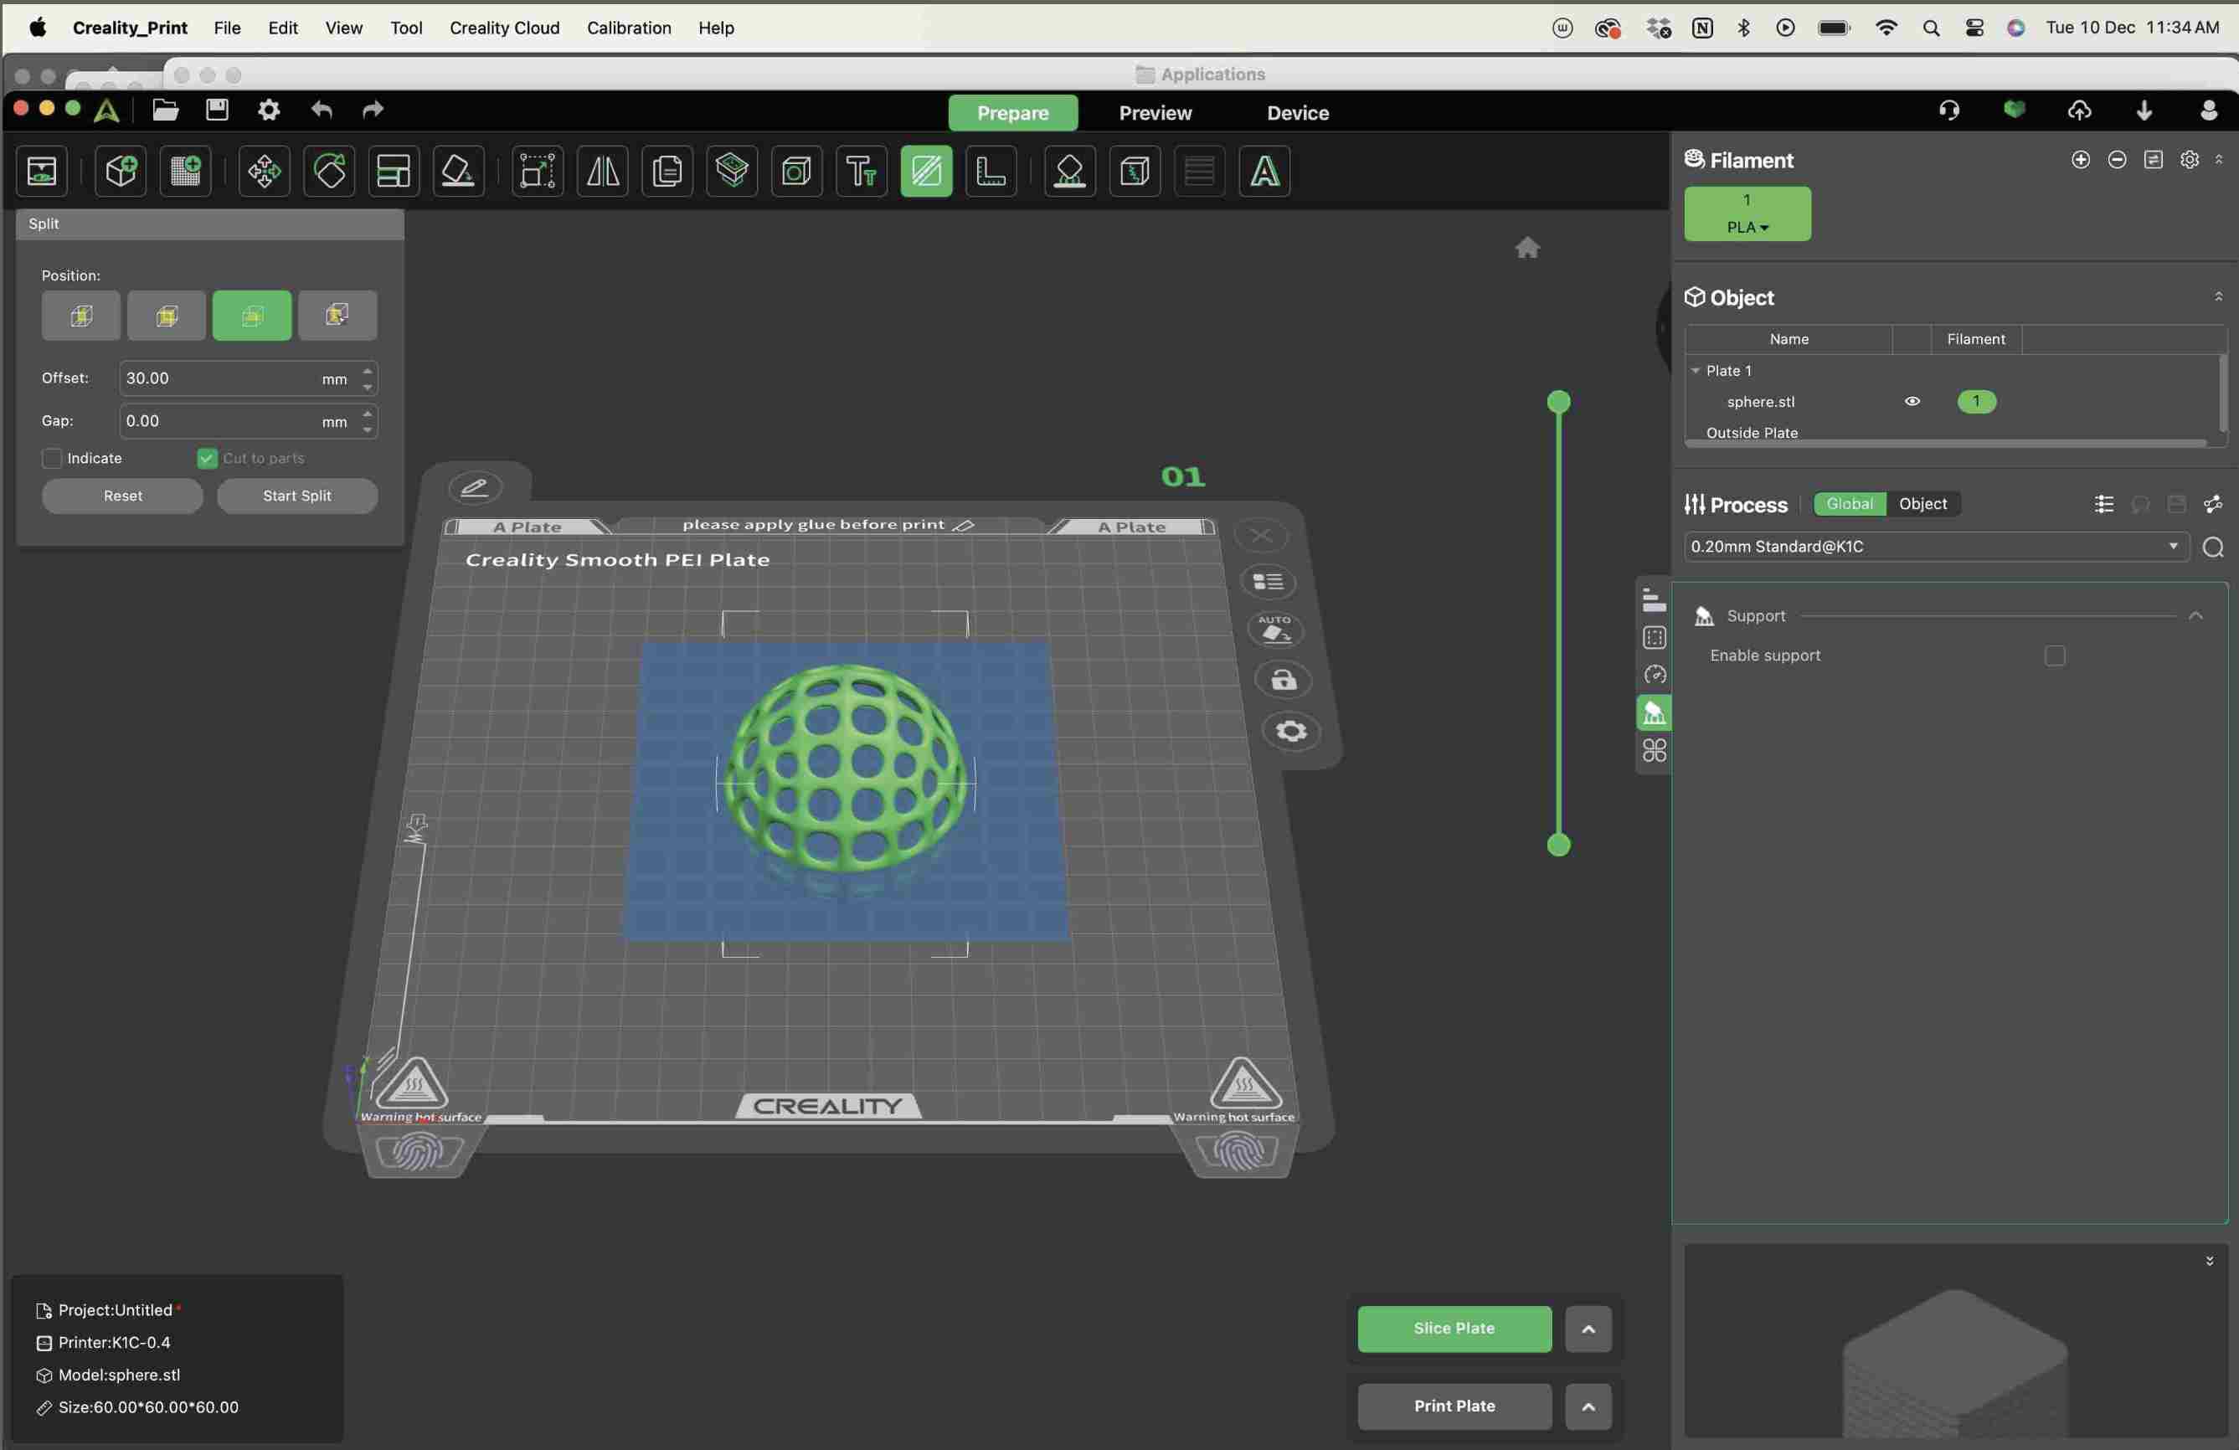Select the highlighted green Position option
The height and width of the screenshot is (1450, 2239).
coord(252,315)
